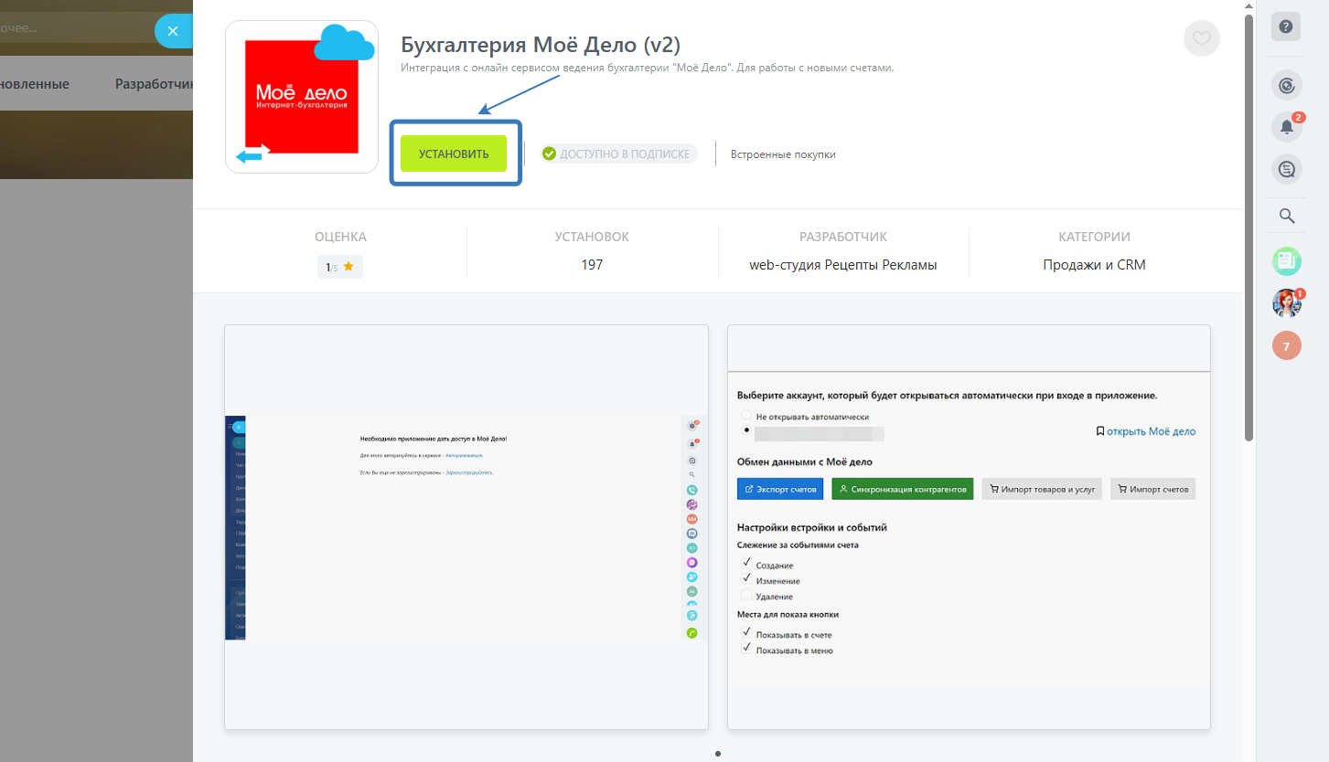The width and height of the screenshot is (1329, 762).
Task: Click the Встроенные покупки label
Action: point(783,154)
